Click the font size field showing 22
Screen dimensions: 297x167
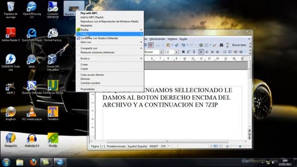170,52
